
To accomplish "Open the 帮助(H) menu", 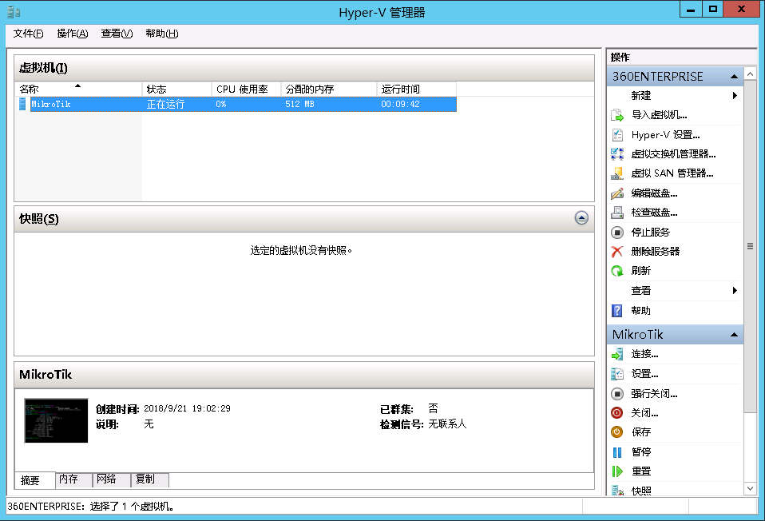I will (x=162, y=34).
